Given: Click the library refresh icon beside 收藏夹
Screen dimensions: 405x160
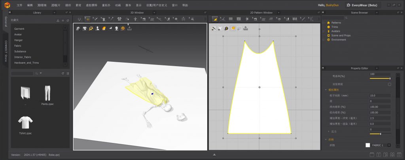Looking at the screenshot, I should coord(68,20).
